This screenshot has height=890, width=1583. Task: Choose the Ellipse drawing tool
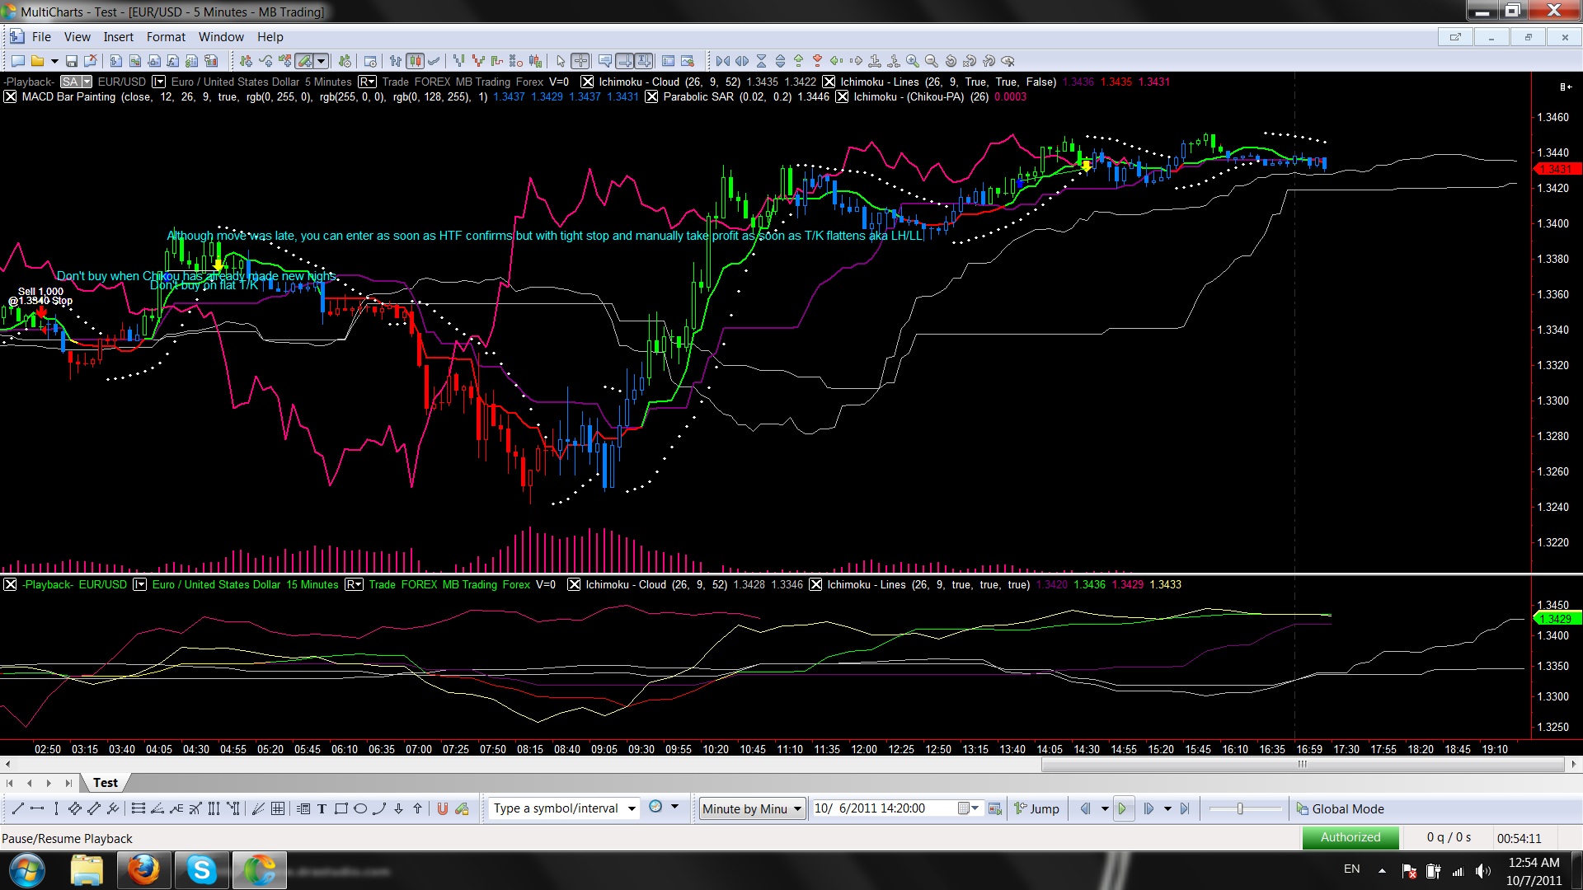(x=360, y=808)
